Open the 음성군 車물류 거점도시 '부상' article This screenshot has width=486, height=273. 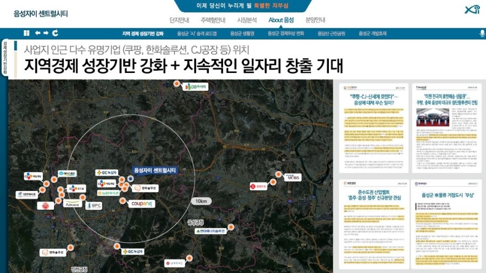(447, 224)
